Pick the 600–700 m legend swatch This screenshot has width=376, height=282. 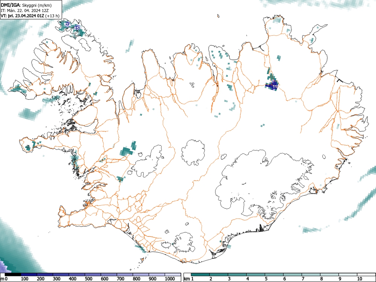click(x=109, y=274)
